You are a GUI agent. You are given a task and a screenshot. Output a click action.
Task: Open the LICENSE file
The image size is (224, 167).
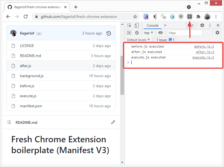click(x=27, y=46)
